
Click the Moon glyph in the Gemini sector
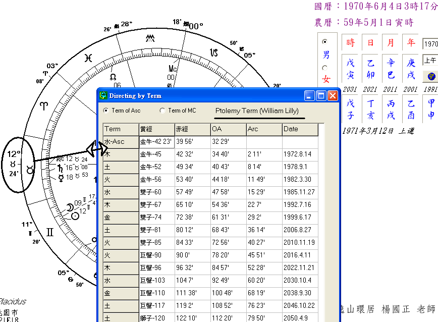70,207
